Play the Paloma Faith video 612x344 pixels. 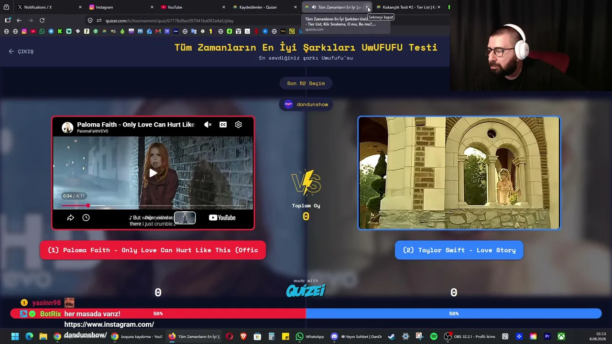[153, 173]
